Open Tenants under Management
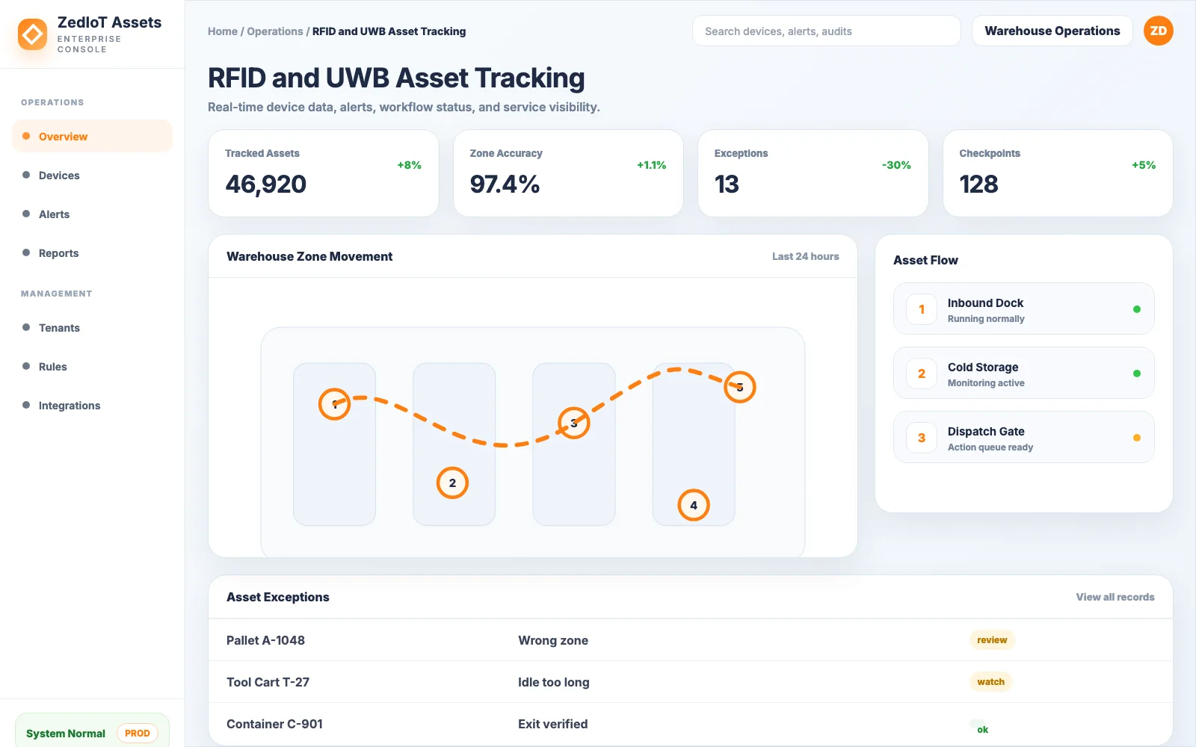This screenshot has width=1196, height=747. (92, 327)
